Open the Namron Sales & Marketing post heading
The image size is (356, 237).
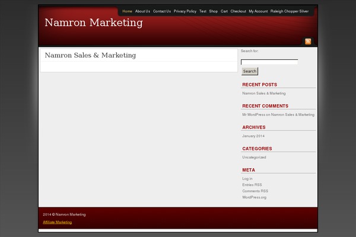[90, 55]
